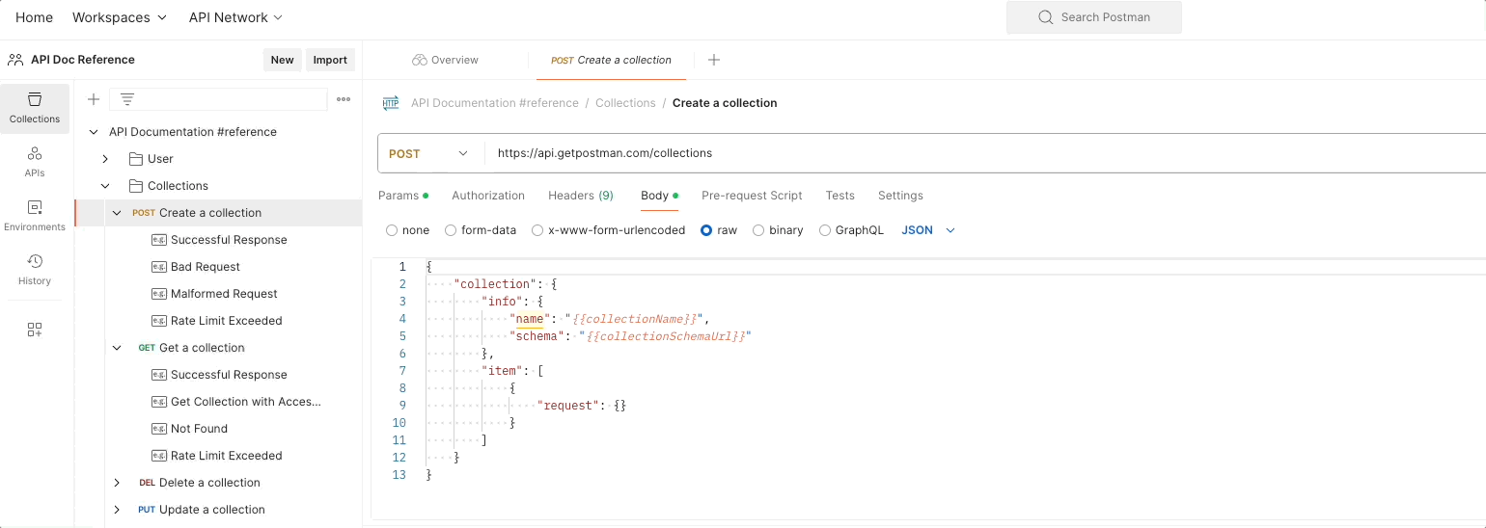Click the plus icon to create collection
The width and height of the screenshot is (1486, 528).
(x=94, y=99)
